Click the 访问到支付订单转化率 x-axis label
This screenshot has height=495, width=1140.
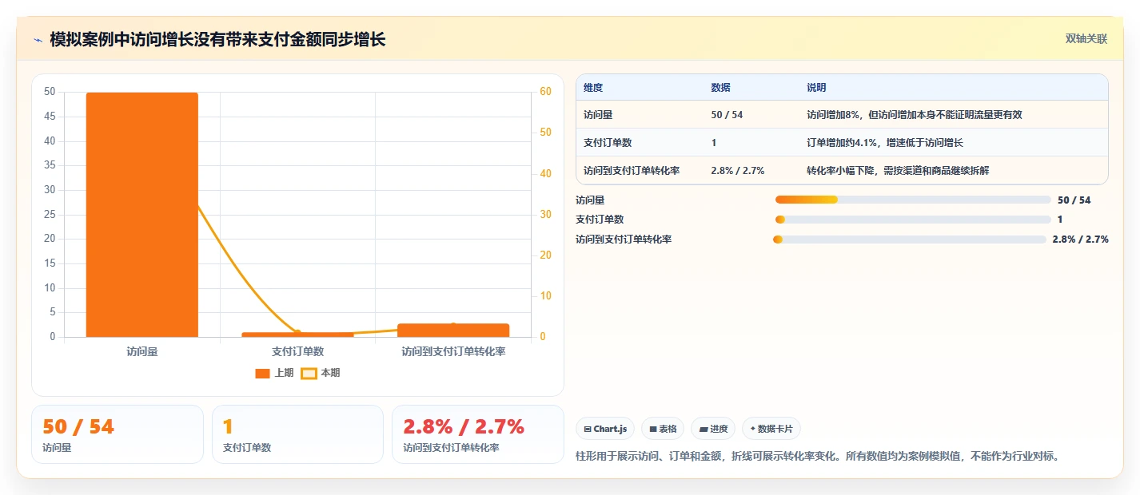click(x=453, y=351)
